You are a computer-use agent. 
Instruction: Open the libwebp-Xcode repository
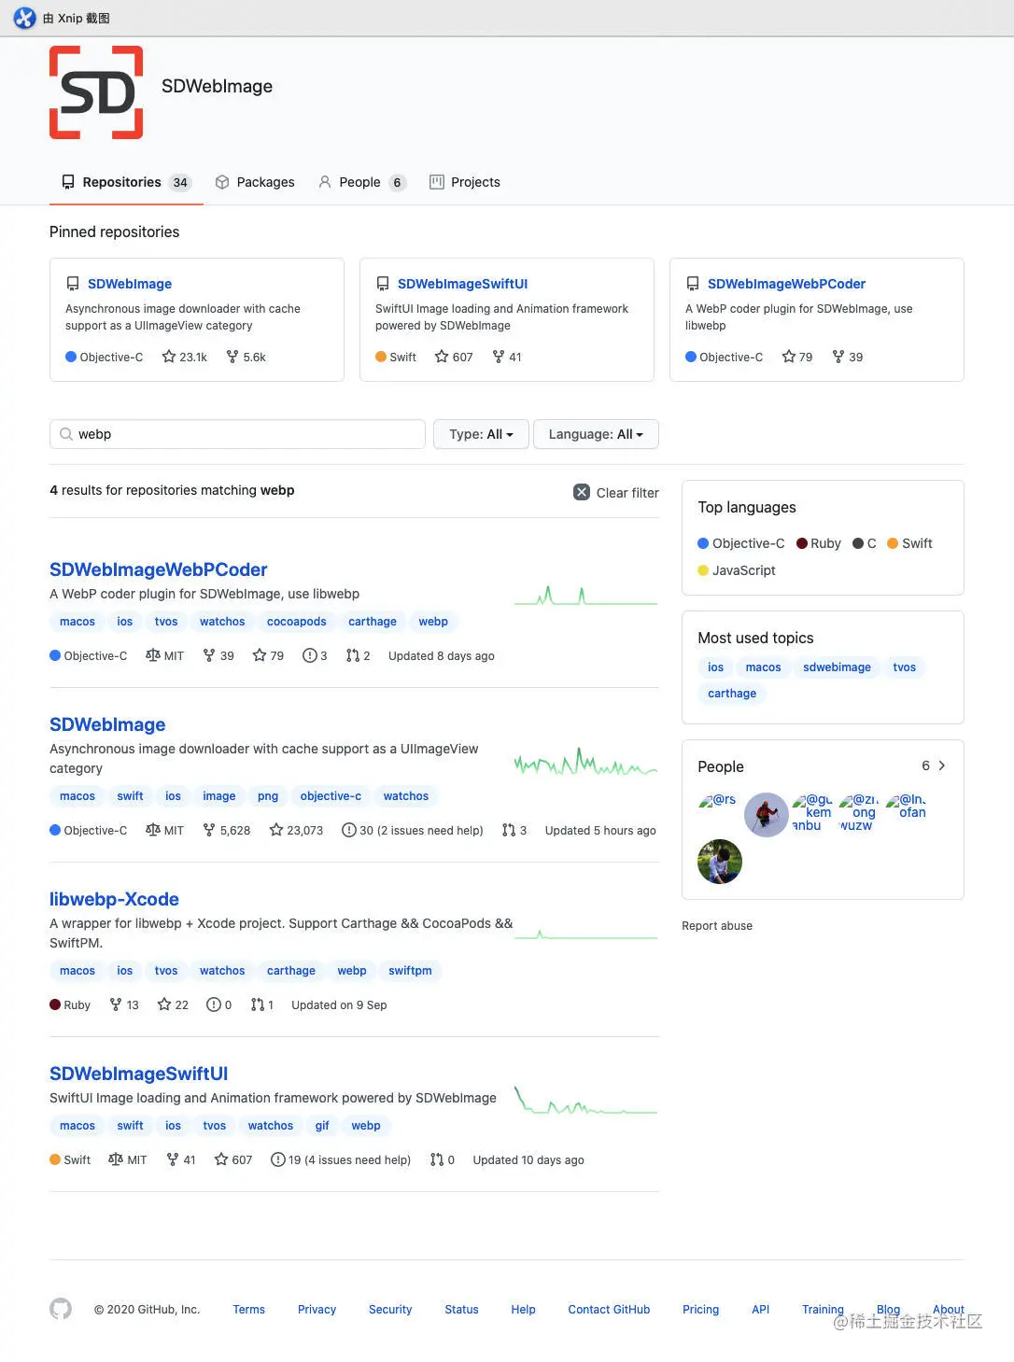114,899
